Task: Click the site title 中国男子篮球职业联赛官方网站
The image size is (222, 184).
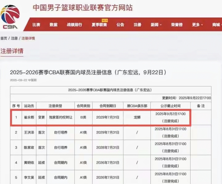Action: (83, 8)
